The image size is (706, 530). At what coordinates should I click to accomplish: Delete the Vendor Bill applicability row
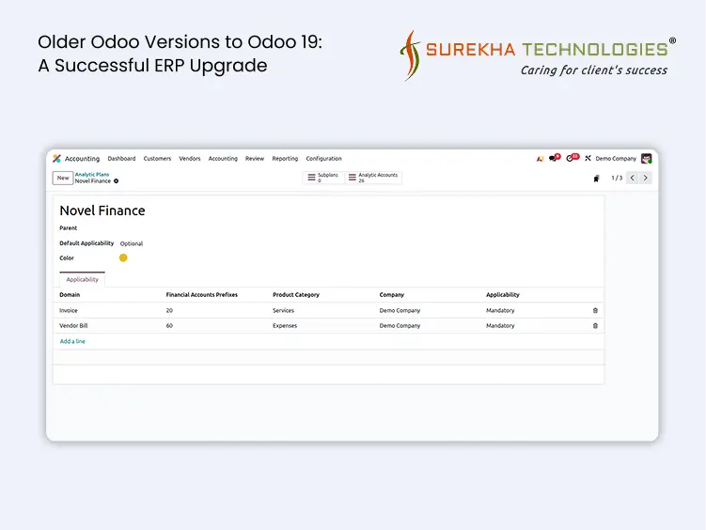click(595, 326)
